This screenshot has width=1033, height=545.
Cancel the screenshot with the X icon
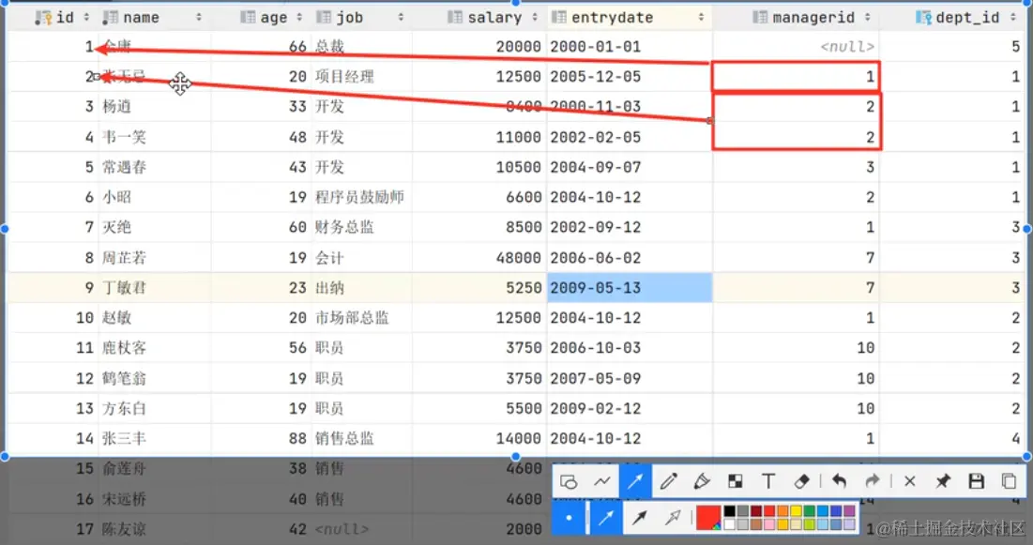tap(910, 482)
